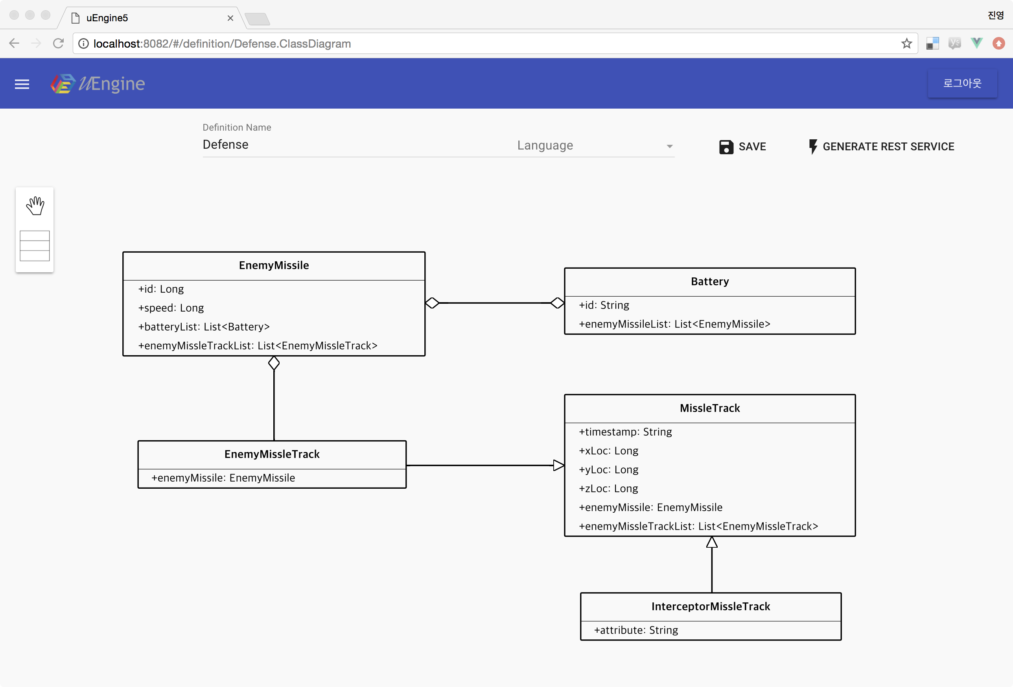View site information icon in address bar

pyautogui.click(x=83, y=44)
